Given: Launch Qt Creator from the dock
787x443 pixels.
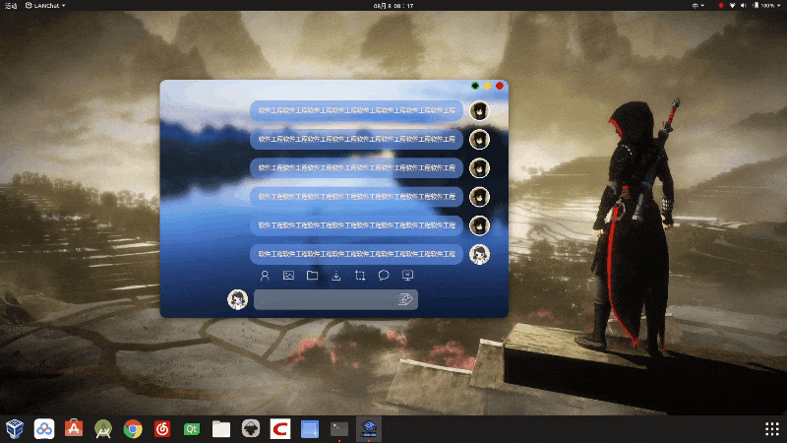Looking at the screenshot, I should click(192, 429).
